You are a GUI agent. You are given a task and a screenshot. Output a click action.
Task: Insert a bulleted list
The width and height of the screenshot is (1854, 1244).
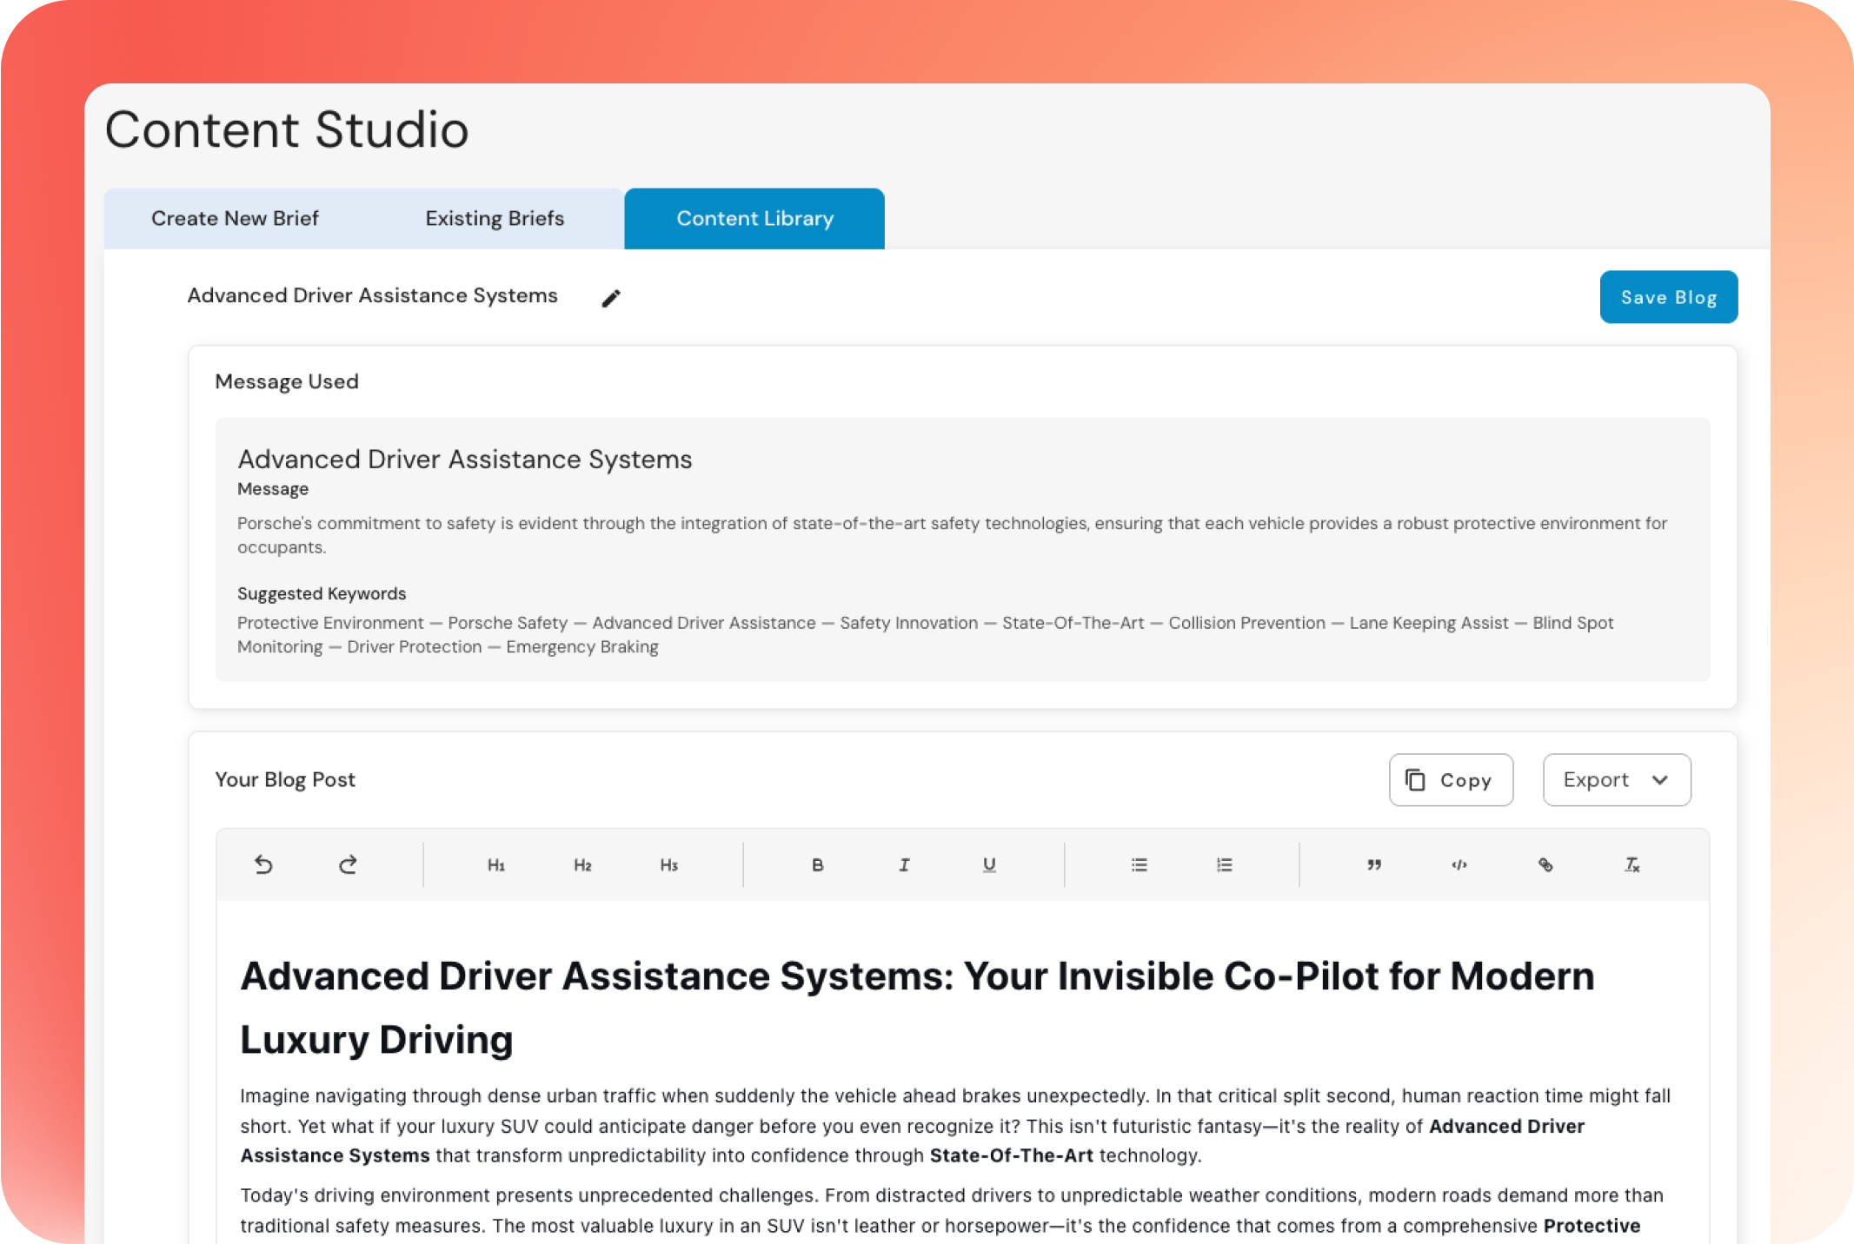(x=1139, y=865)
